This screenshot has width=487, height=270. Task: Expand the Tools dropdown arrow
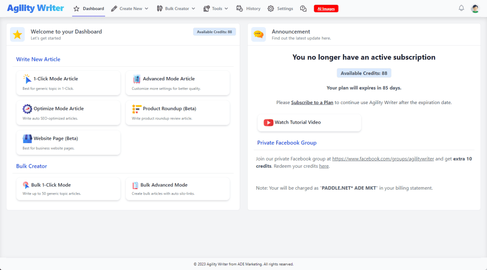pyautogui.click(x=226, y=9)
